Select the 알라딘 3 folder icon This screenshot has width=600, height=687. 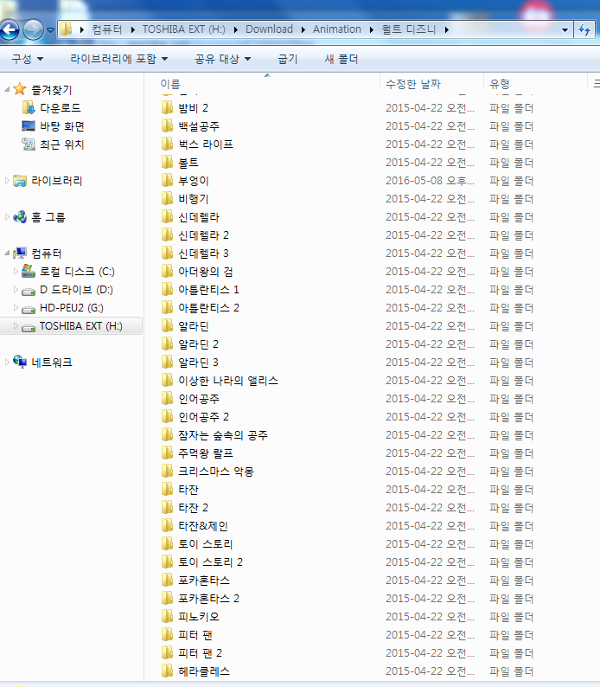tap(168, 363)
